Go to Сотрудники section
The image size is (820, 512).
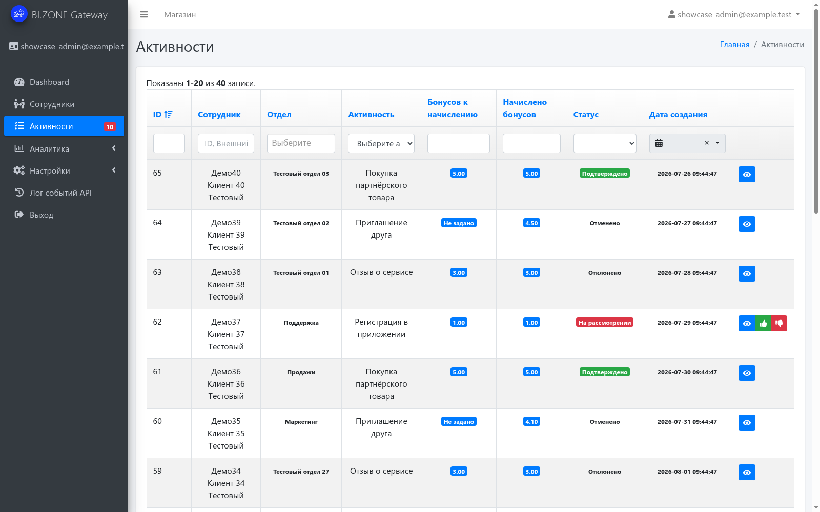point(64,104)
